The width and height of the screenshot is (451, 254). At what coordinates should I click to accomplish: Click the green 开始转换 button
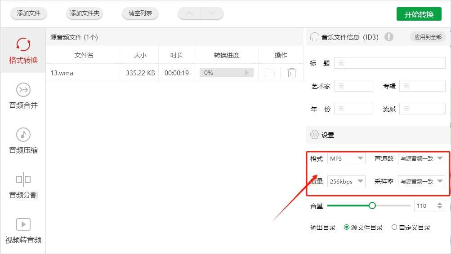pos(419,14)
